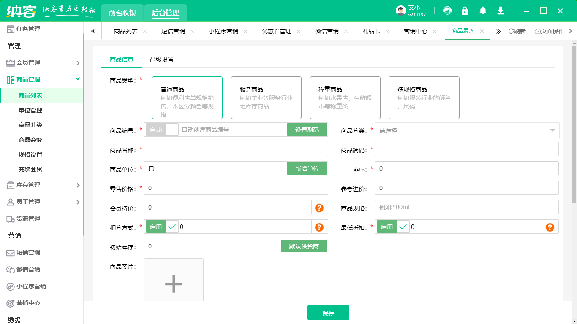Click help icon beside 最低折扣 field
This screenshot has width=577, height=324.
coord(550,227)
